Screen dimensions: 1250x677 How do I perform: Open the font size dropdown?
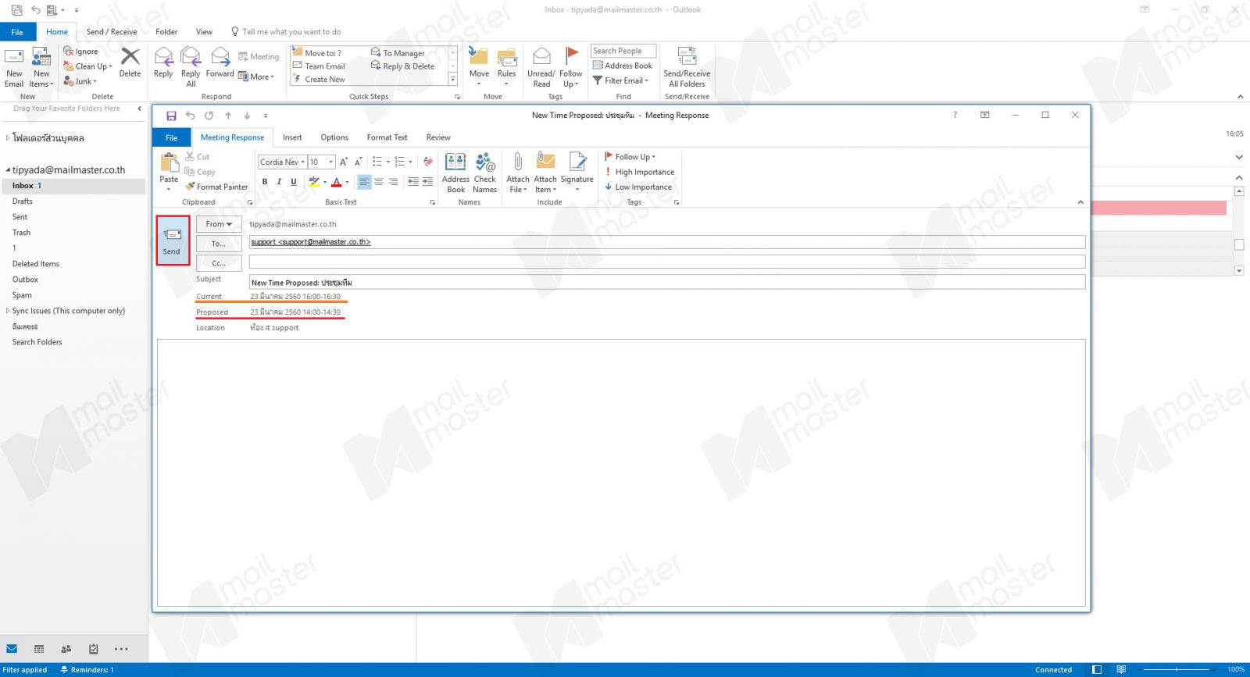coord(331,162)
